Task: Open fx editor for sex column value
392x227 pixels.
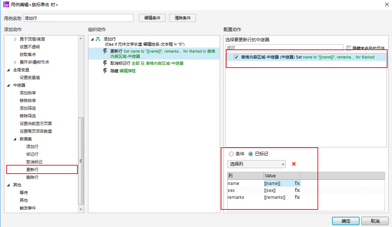Action: click(297, 190)
